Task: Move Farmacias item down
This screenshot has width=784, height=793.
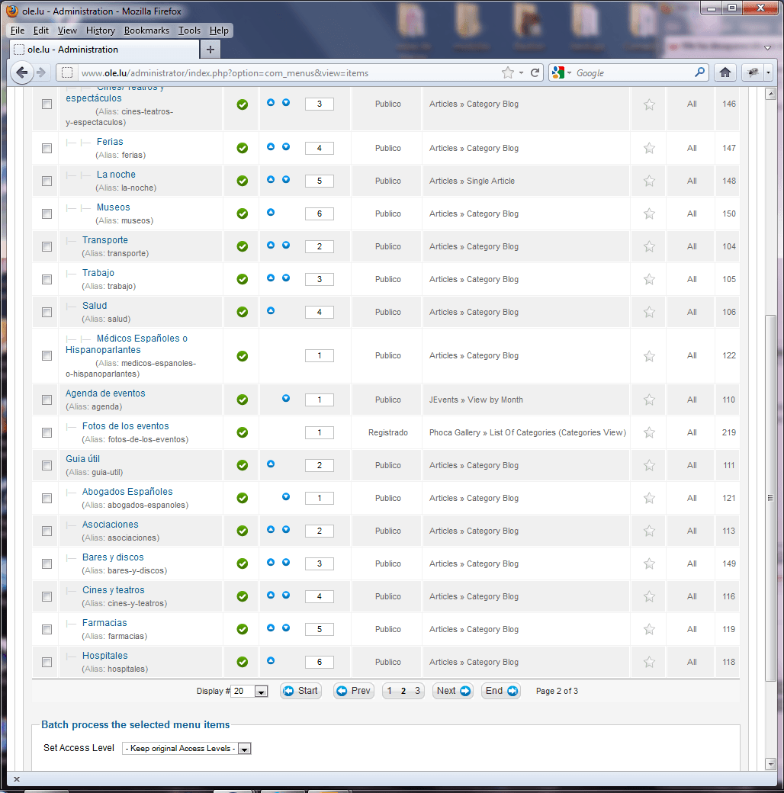Action: pos(286,628)
